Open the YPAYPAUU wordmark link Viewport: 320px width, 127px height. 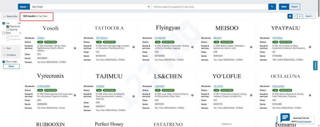(277, 38)
